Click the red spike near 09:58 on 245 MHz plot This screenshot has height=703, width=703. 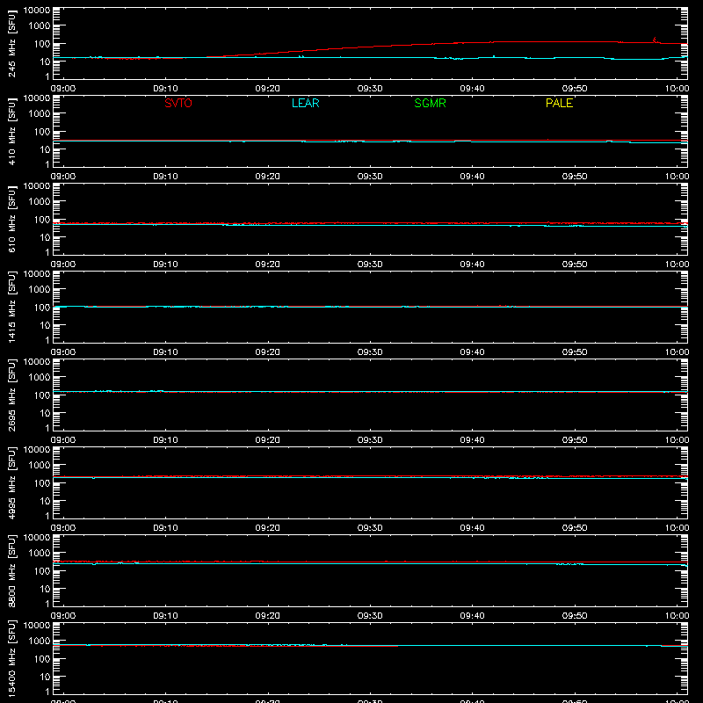655,40
